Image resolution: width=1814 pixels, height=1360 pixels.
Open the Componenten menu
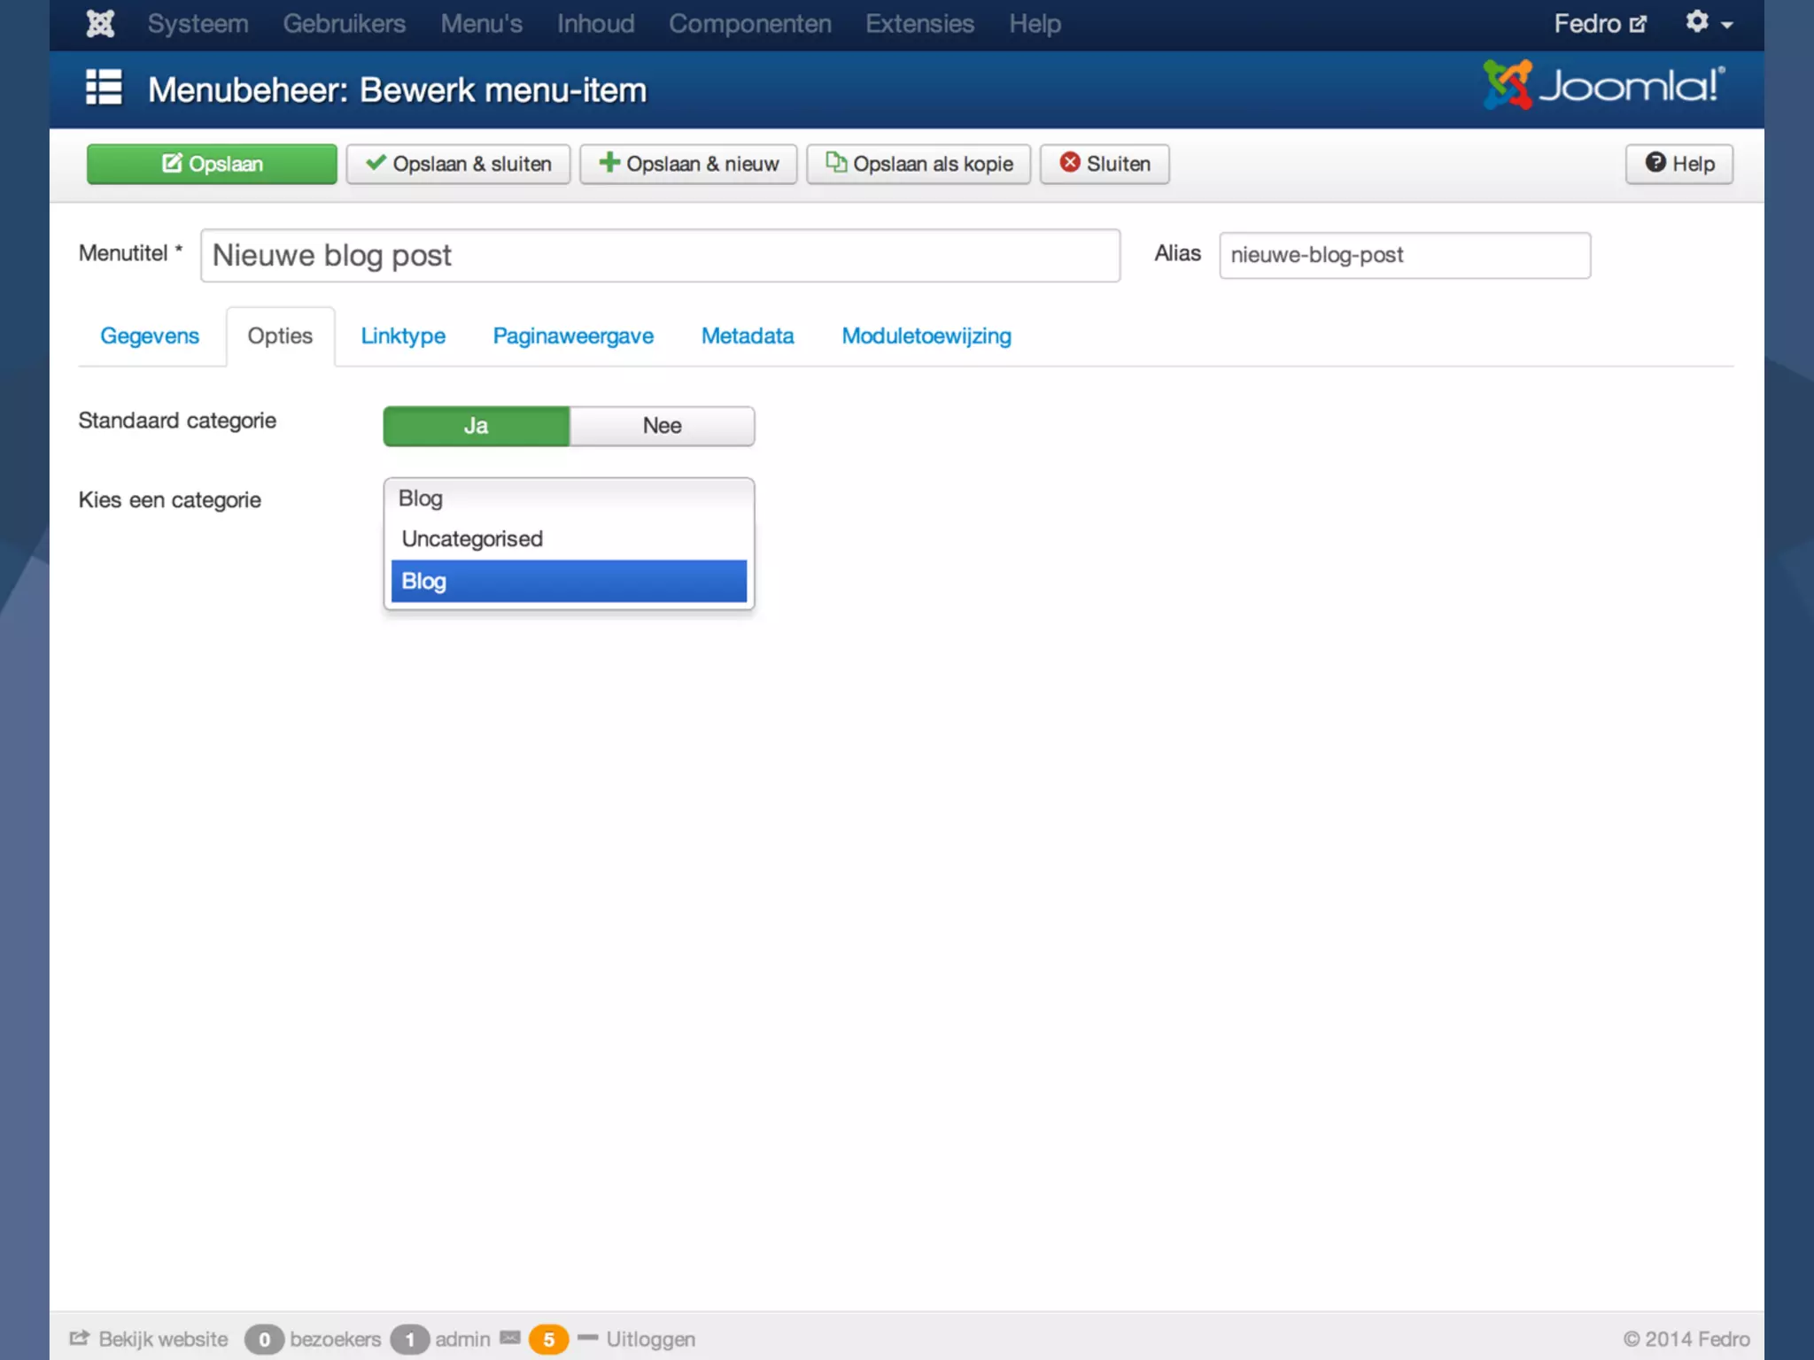[x=749, y=24]
